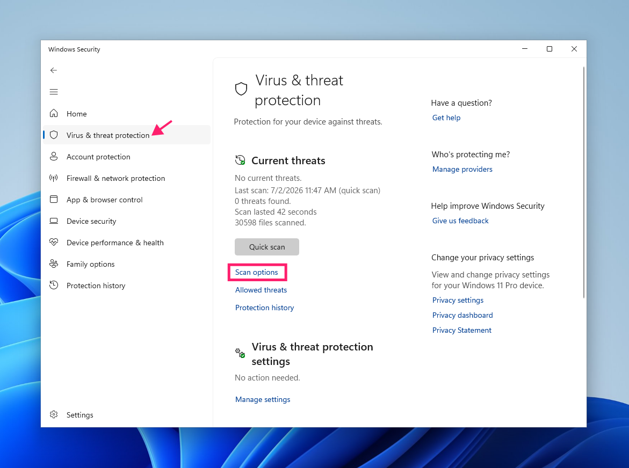Screen dimensions: 629x468
Task: Click 'Protection for your device against threats.' text
Action: coord(308,122)
